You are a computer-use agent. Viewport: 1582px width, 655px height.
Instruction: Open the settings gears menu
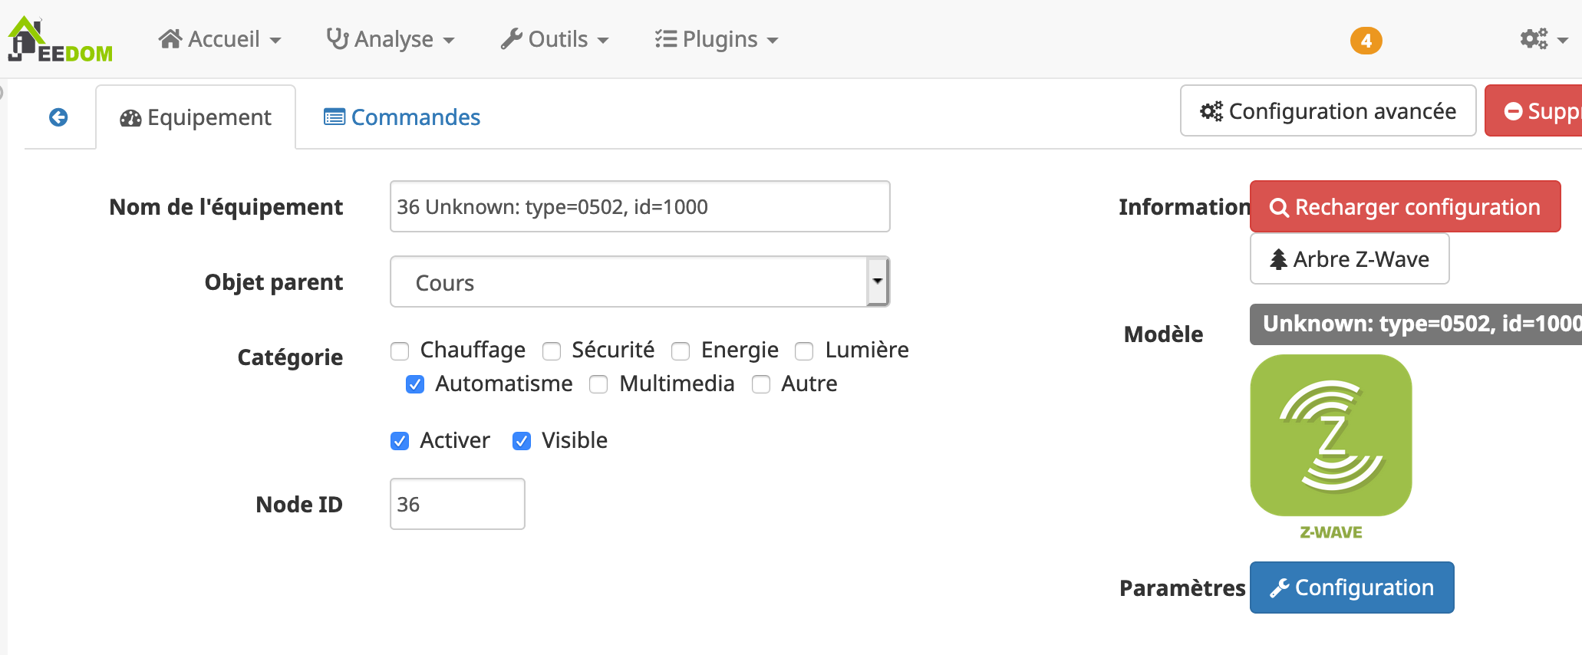[x=1544, y=39]
